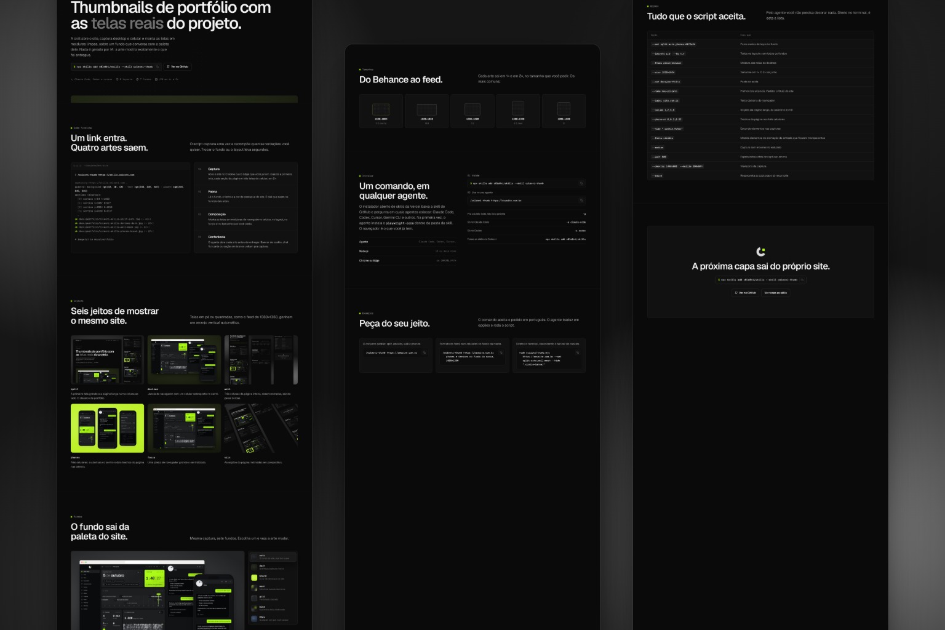The width and height of the screenshot is (945, 630).
Task: Open the 'wall' layout thumbnail
Action: 261,360
